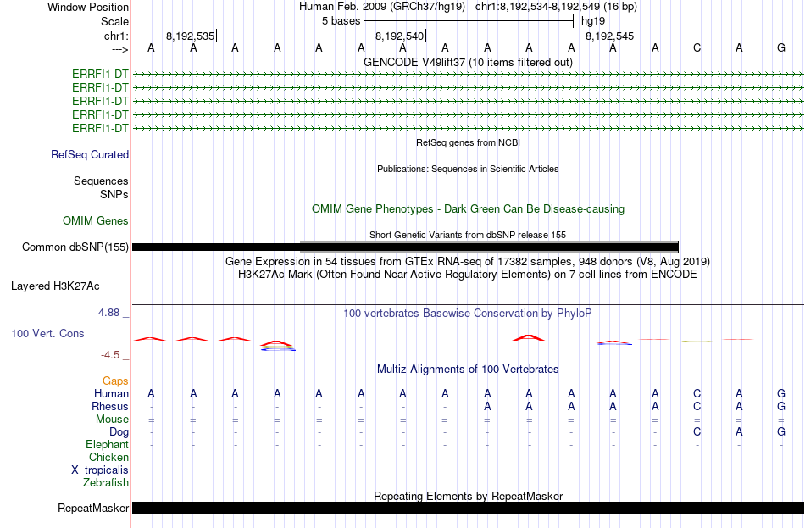Click the Scale bar line next to 5 bases
805x528 pixels.
coord(469,21)
